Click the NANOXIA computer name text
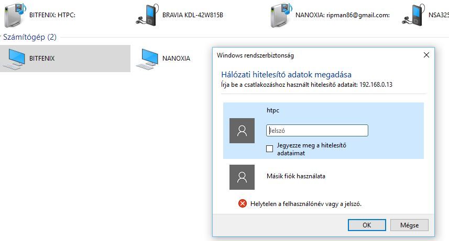 (x=176, y=59)
